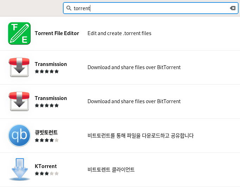
Task: Click 큐빗토런트 four-star rating
Action: [x=47, y=140]
